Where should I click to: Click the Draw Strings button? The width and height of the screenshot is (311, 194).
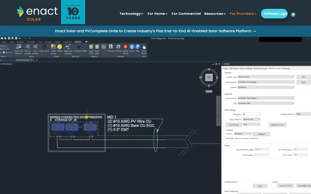pyautogui.click(x=234, y=125)
